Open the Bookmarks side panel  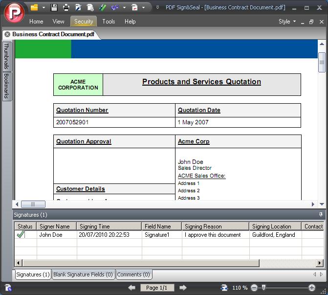click(6, 86)
